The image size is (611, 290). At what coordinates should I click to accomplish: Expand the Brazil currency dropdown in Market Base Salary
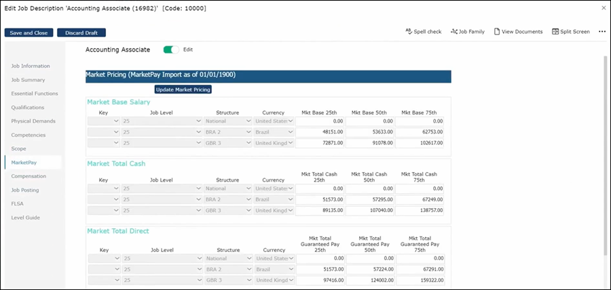[274, 132]
